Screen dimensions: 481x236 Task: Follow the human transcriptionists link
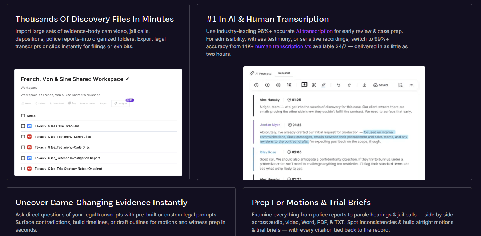click(283, 46)
